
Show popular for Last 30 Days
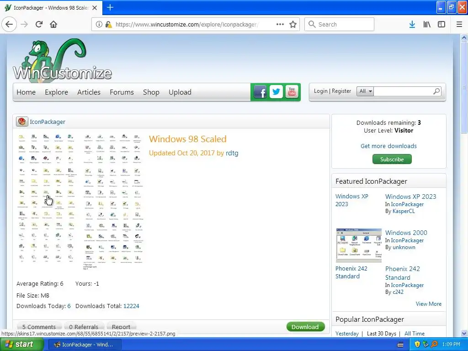coord(382,333)
